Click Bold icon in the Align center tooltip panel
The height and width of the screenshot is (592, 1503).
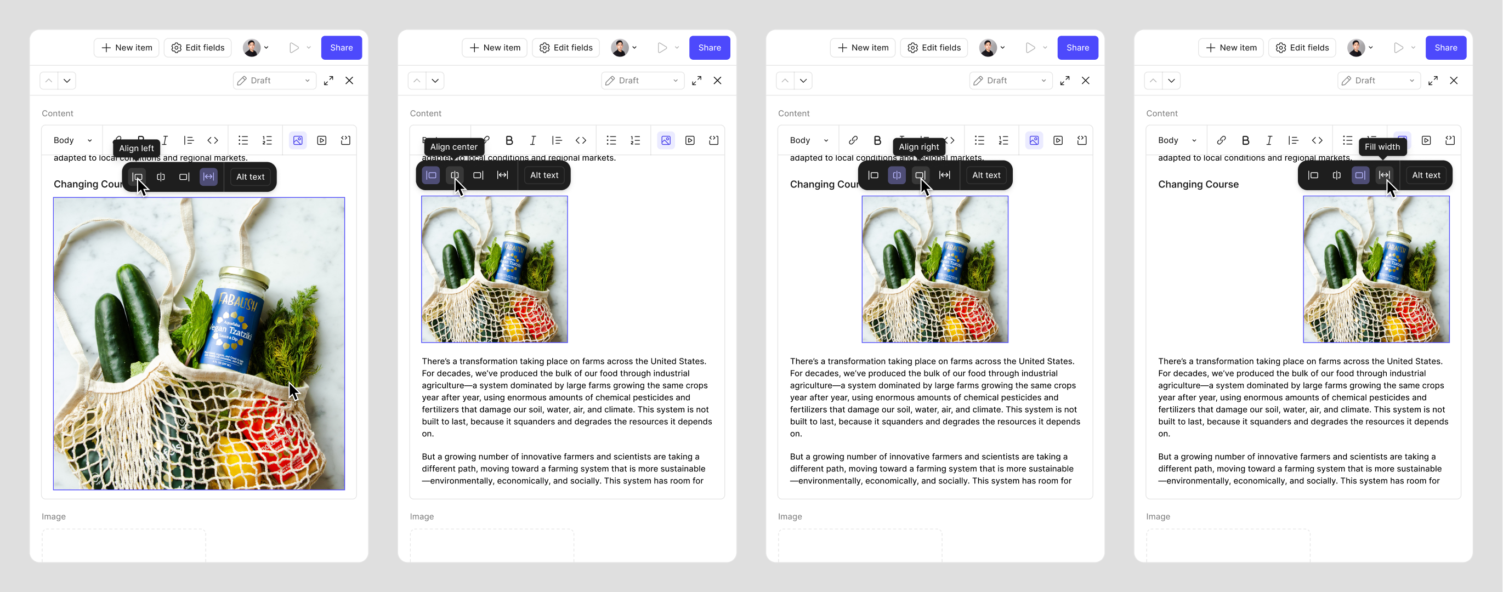coord(509,140)
